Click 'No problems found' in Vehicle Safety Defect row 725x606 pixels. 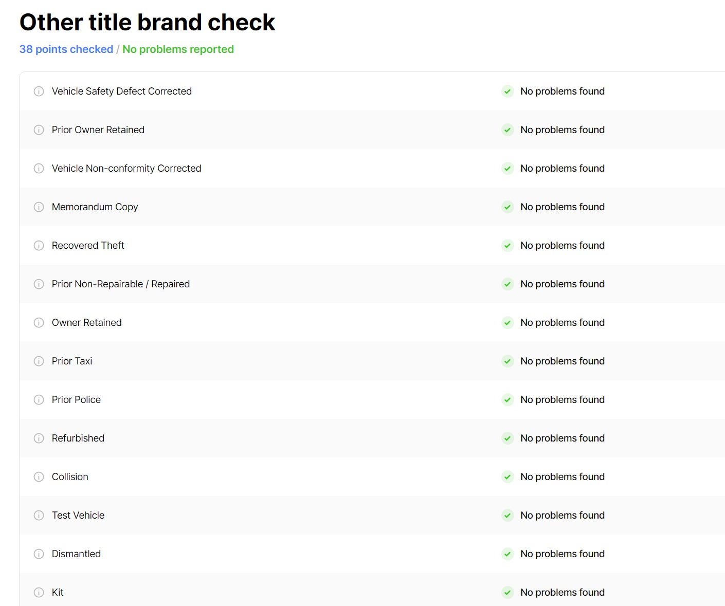tap(563, 91)
